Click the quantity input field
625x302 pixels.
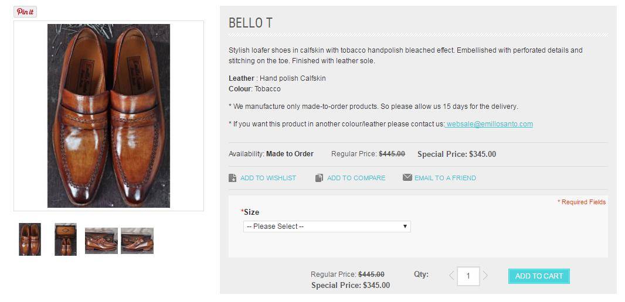(x=468, y=276)
